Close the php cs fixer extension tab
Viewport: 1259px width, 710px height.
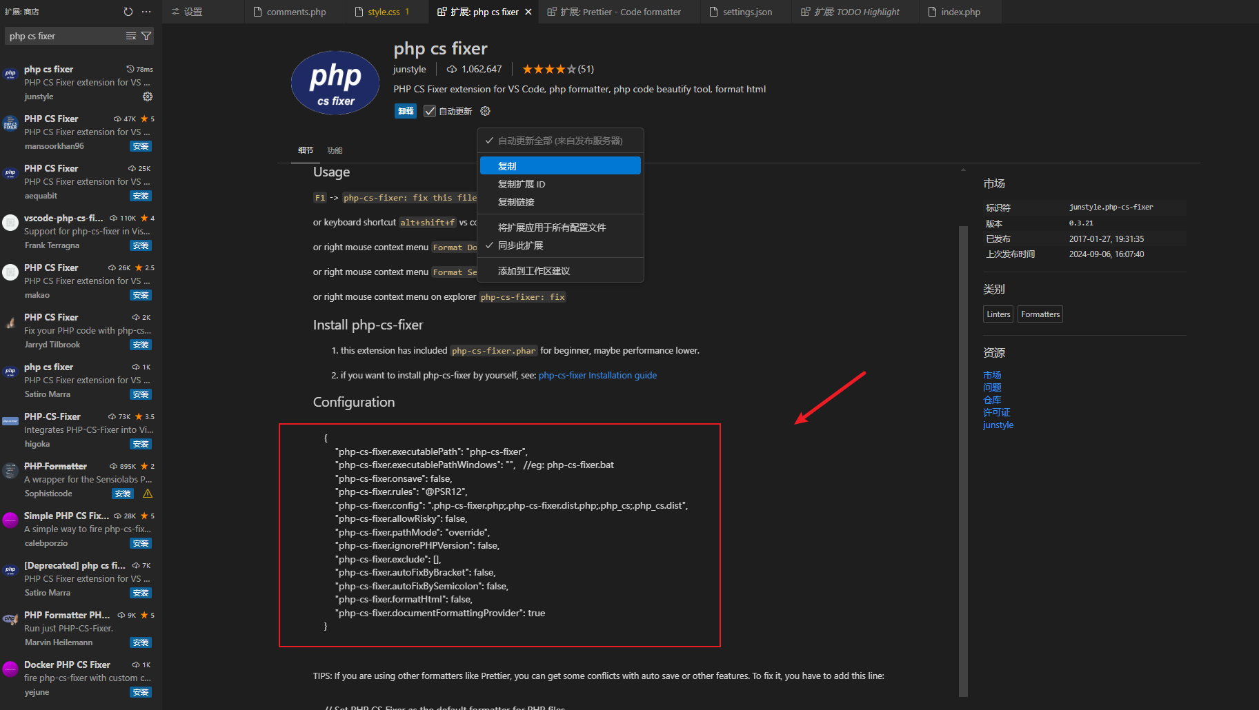528,12
